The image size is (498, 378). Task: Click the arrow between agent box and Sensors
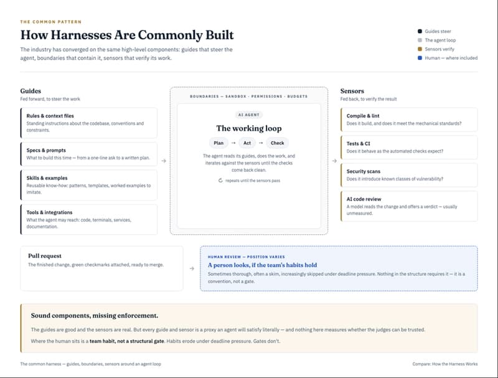(x=334, y=161)
